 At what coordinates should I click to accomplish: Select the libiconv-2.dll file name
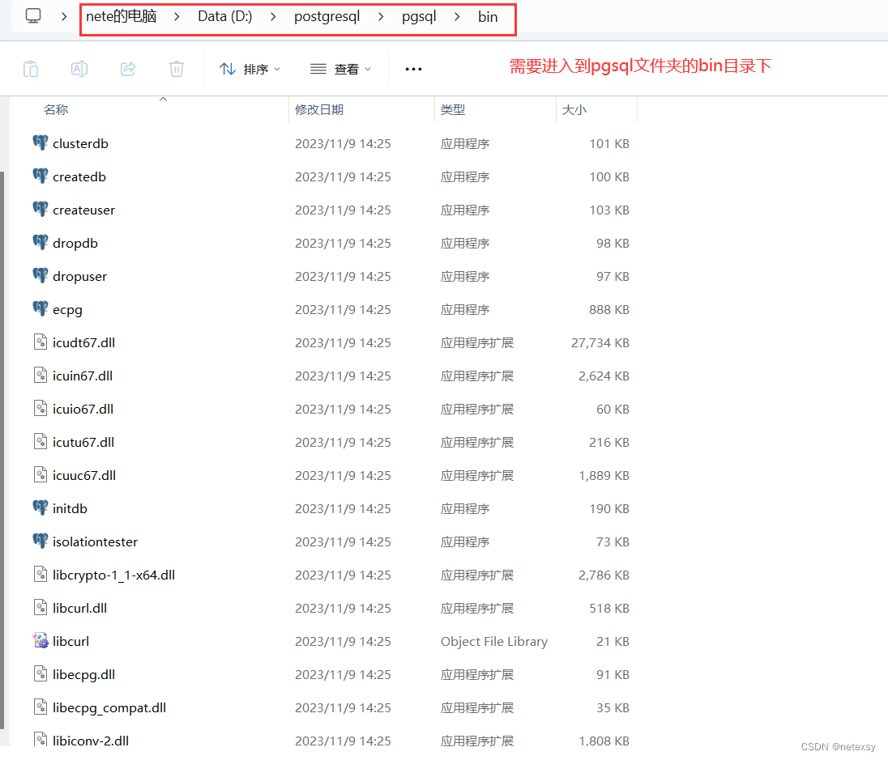(x=91, y=741)
